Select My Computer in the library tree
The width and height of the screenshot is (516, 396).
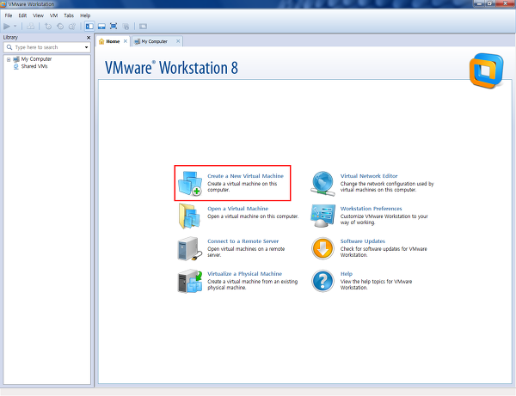point(36,59)
